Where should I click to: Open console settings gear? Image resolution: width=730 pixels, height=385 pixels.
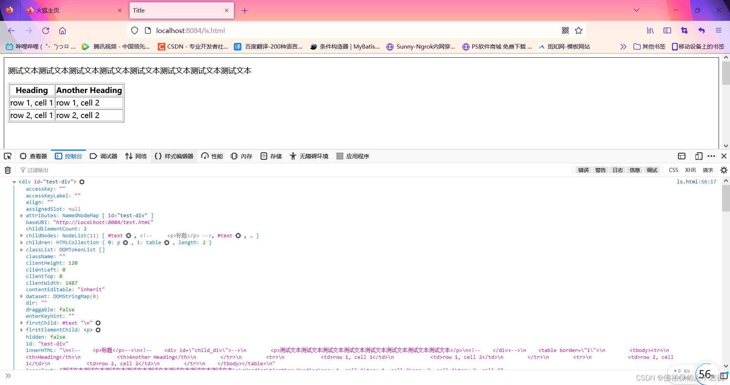coord(724,170)
